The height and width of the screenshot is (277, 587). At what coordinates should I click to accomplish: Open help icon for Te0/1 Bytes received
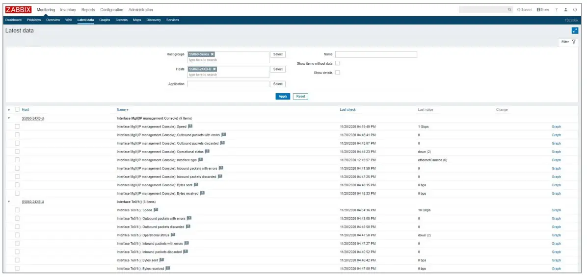[x=168, y=268]
